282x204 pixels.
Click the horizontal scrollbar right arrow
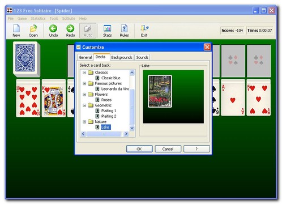tap(126, 134)
